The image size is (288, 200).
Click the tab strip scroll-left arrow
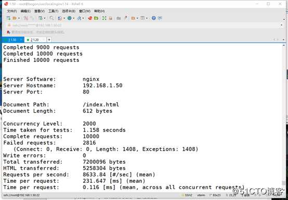pos(274,40)
